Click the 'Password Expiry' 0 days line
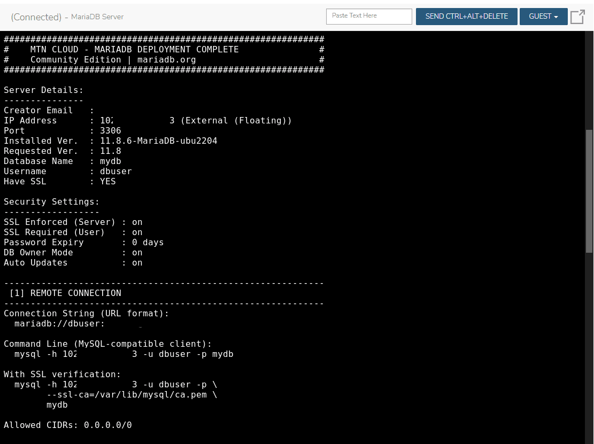Viewport: 594px width, 444px height. point(84,243)
